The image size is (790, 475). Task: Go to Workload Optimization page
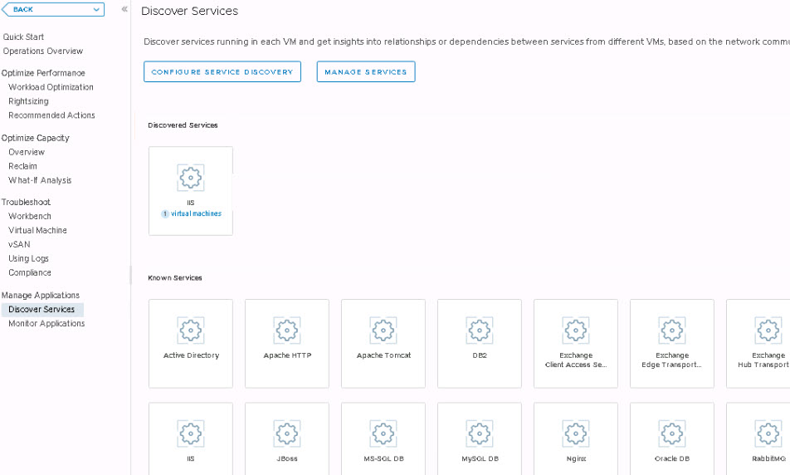(51, 87)
